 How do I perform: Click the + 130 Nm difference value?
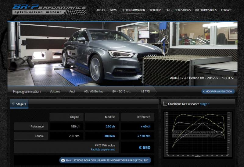tap(144, 136)
